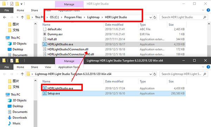Expand the ribbon in upper window
The height and width of the screenshot is (127, 211).
pos(203,10)
